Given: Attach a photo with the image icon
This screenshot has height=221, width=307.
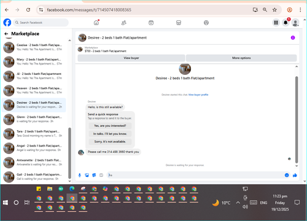Looking at the screenshot, I should (x=87, y=175).
